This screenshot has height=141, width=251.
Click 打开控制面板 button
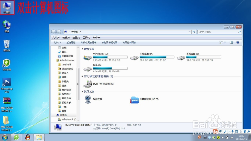click(129, 42)
